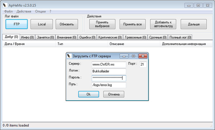Click the Отмена button in dialog
Viewport: 215px width, 130px height.
tap(114, 94)
